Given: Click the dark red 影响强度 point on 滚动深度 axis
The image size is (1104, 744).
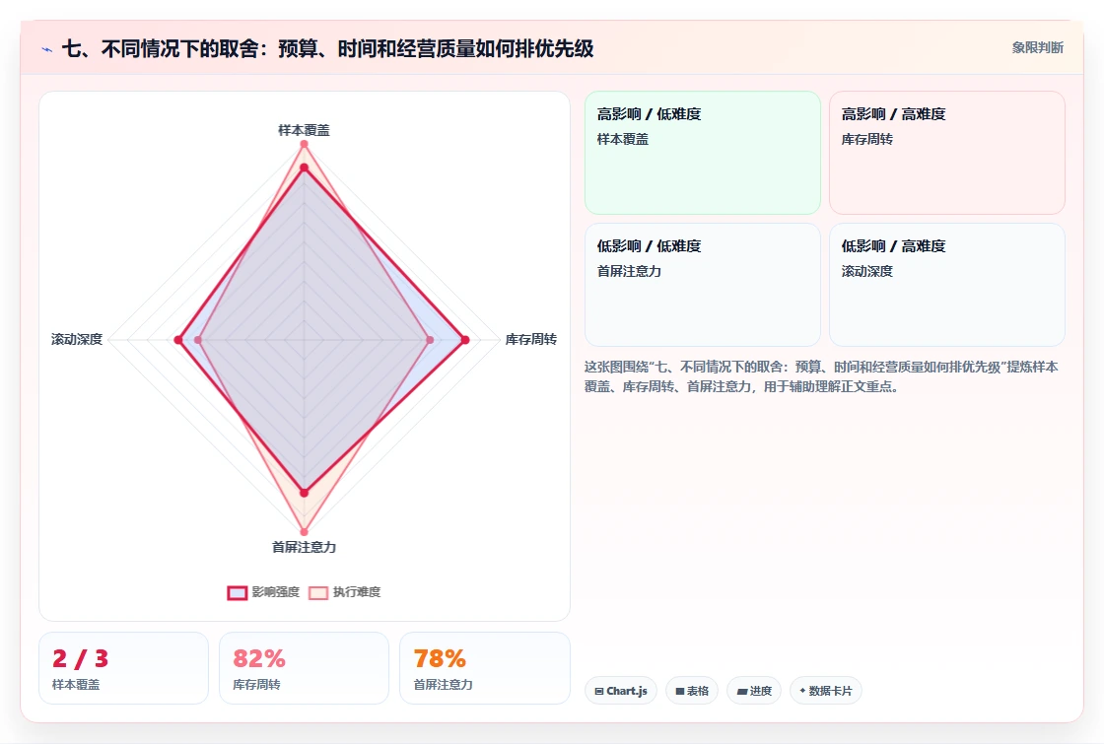Looking at the screenshot, I should point(178,340).
